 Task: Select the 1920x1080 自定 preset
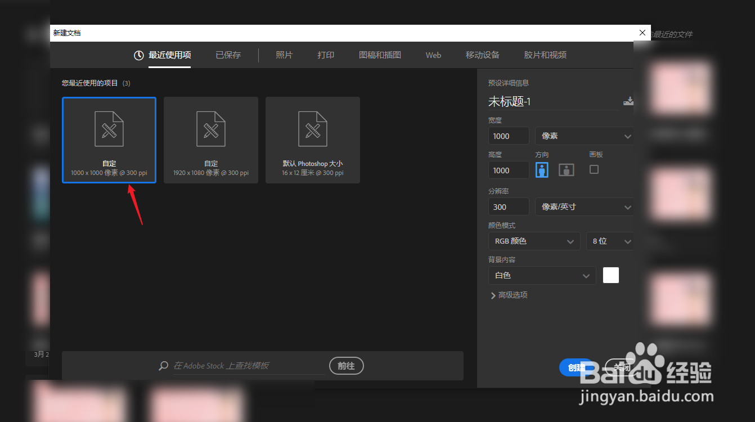pos(210,140)
